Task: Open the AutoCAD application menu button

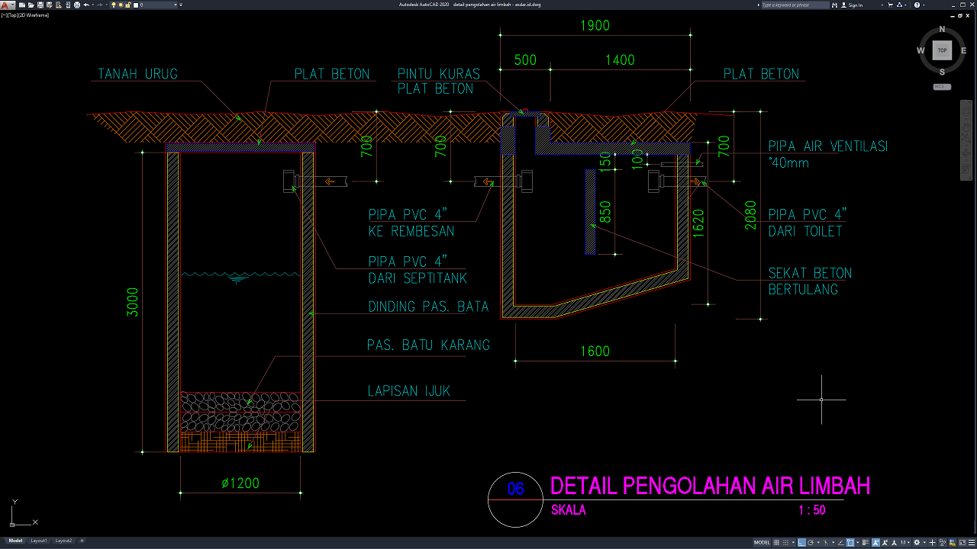Action: click(x=6, y=5)
